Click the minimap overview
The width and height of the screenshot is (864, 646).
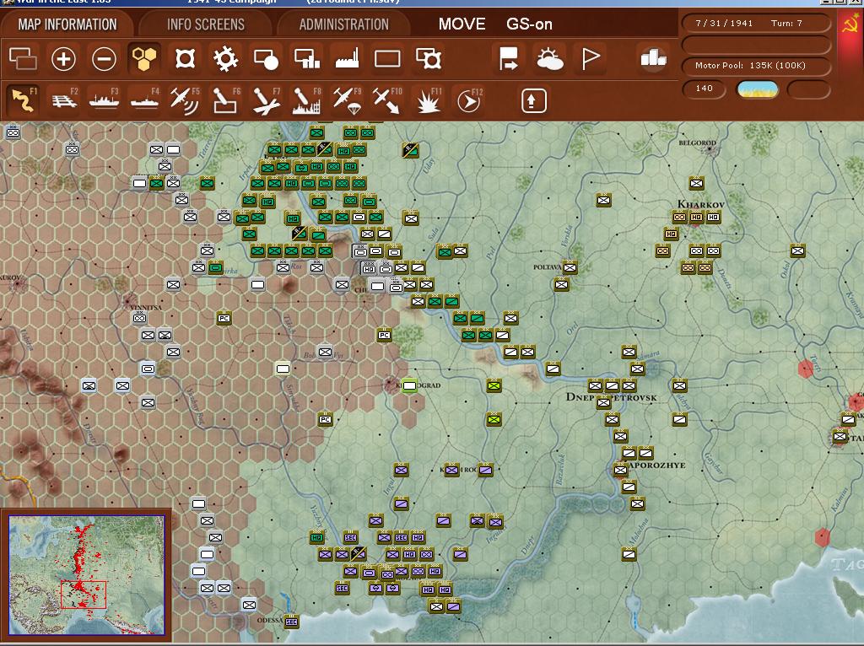(x=87, y=574)
